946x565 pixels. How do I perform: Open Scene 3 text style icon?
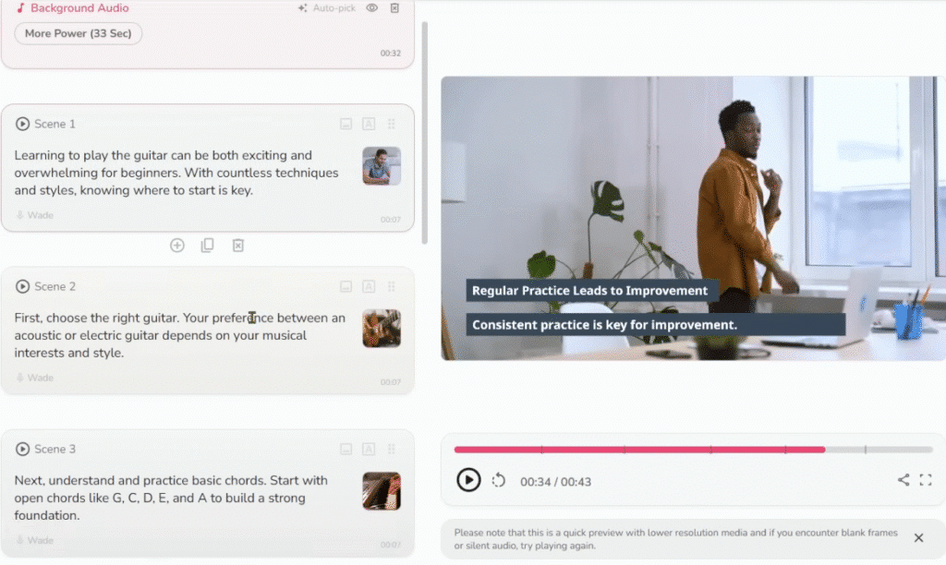coord(369,450)
